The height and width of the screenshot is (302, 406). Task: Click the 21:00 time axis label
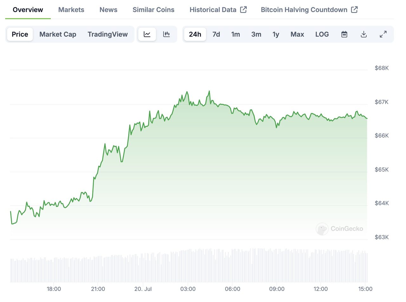pos(98,289)
